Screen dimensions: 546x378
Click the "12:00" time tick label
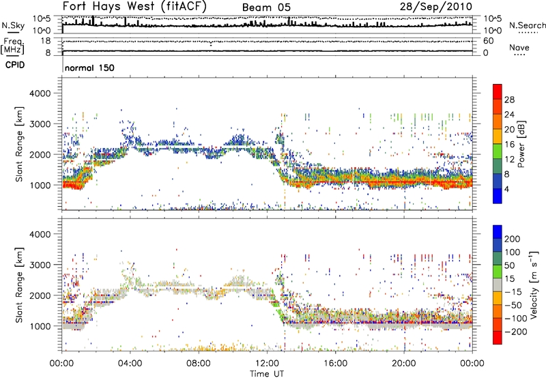(x=267, y=364)
